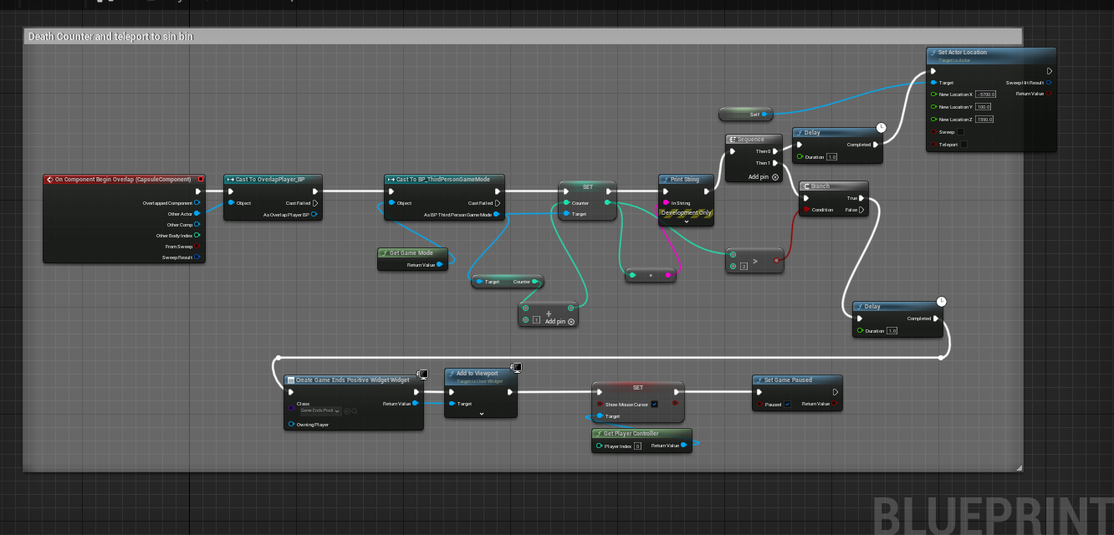Image resolution: width=1114 pixels, height=535 pixels.
Task: Click the clock icon on the lower Delay node
Action: [941, 301]
